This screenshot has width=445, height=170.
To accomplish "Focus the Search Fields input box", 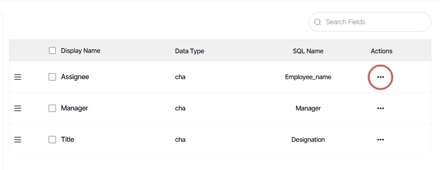I will coord(370,22).
